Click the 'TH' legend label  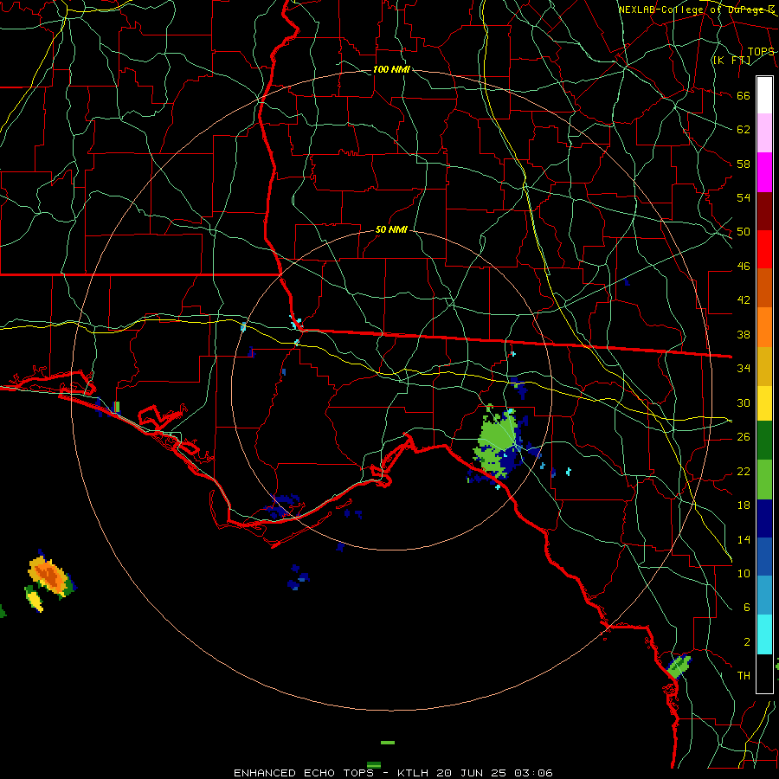[744, 676]
